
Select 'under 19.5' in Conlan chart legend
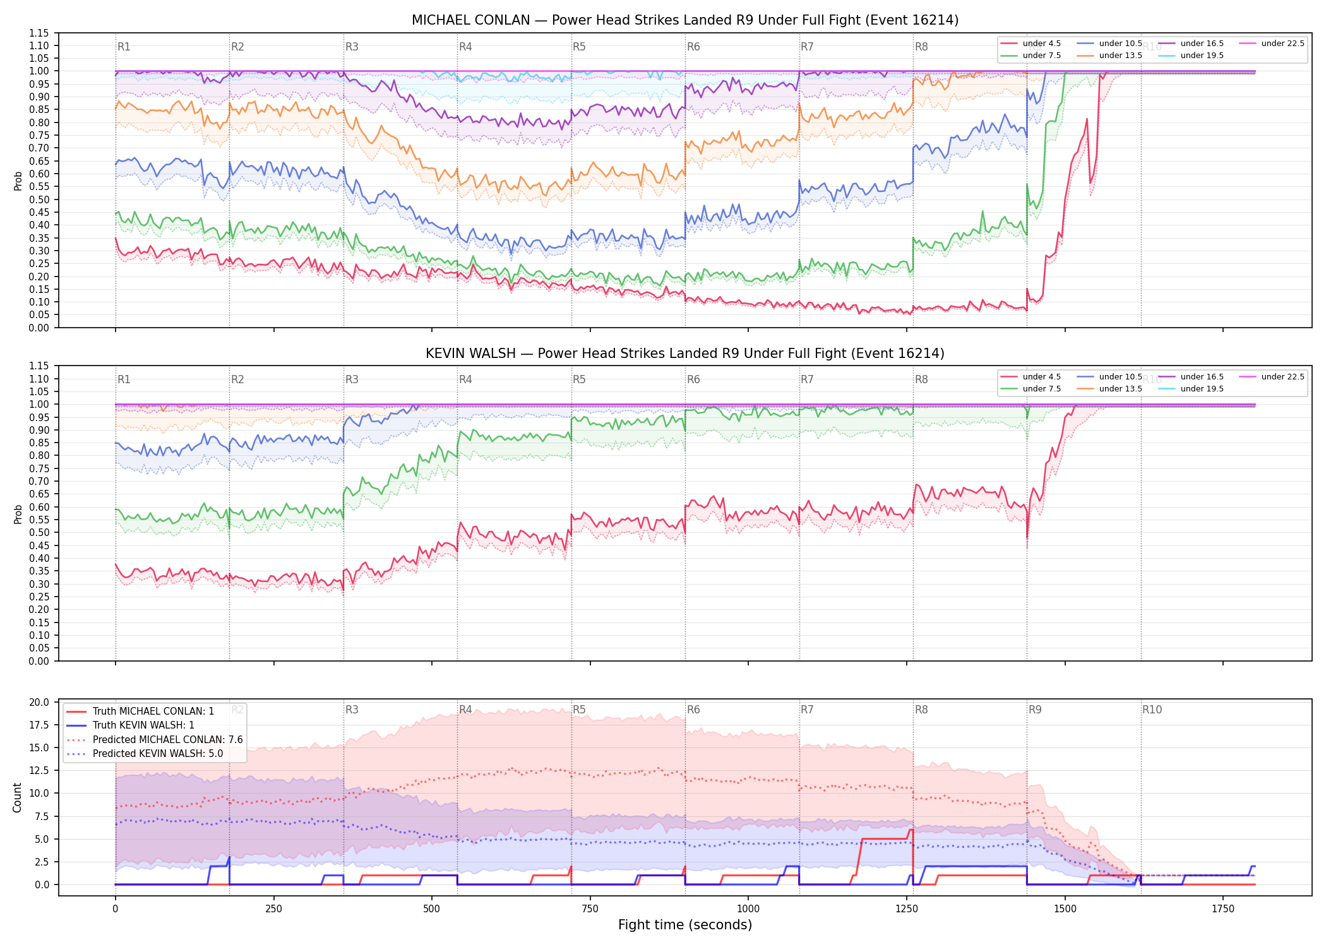[1192, 56]
